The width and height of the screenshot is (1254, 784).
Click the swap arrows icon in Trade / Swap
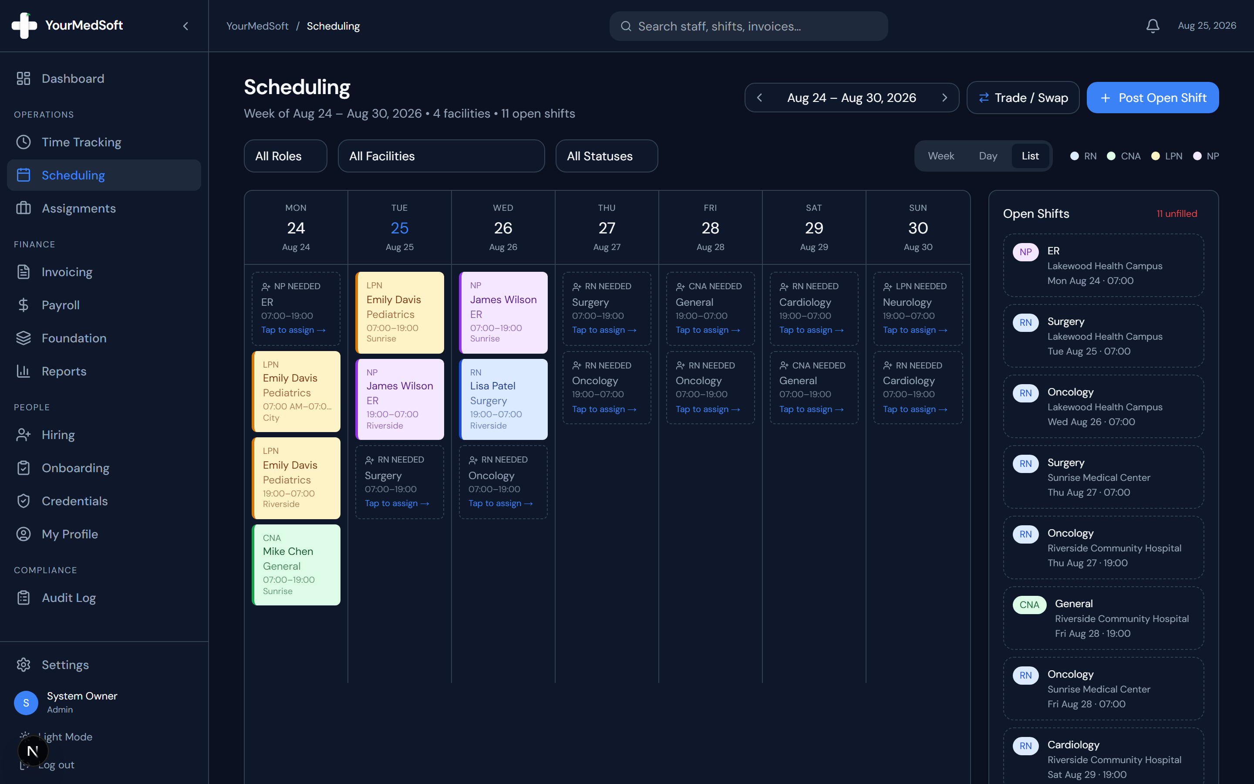click(984, 98)
